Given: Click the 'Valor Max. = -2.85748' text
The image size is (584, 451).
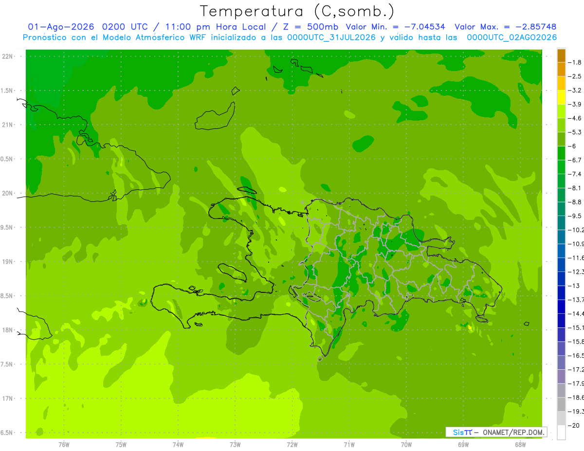Looking at the screenshot, I should (x=505, y=27).
